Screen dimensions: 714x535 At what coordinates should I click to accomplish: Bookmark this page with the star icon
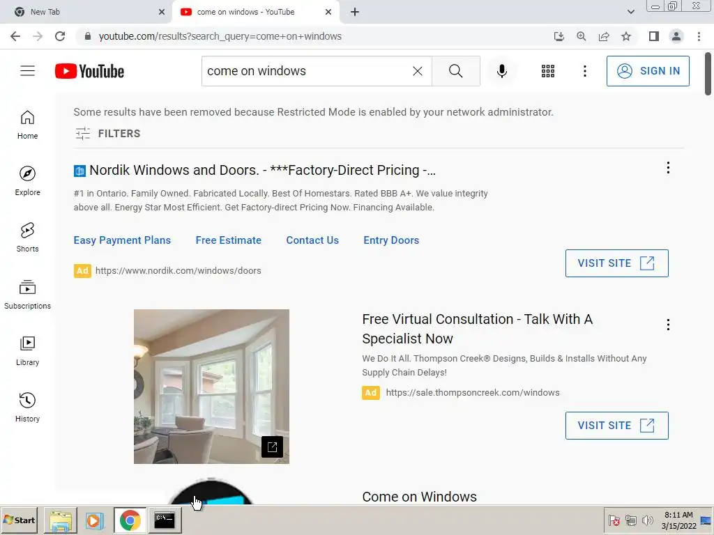626,36
